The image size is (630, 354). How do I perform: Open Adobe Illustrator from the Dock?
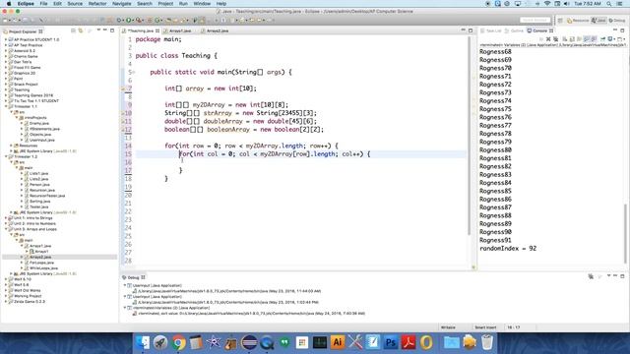(338, 342)
